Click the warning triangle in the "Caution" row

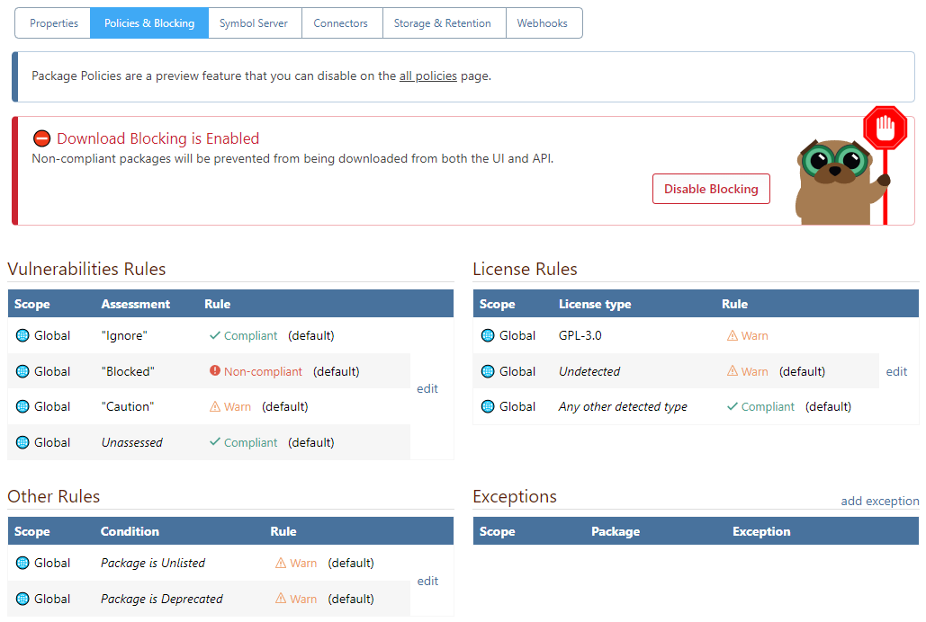click(x=215, y=406)
